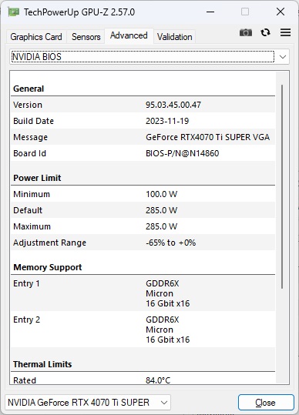Click the Default power limit row label
Viewport: 299px width, 415px height.
28,210
